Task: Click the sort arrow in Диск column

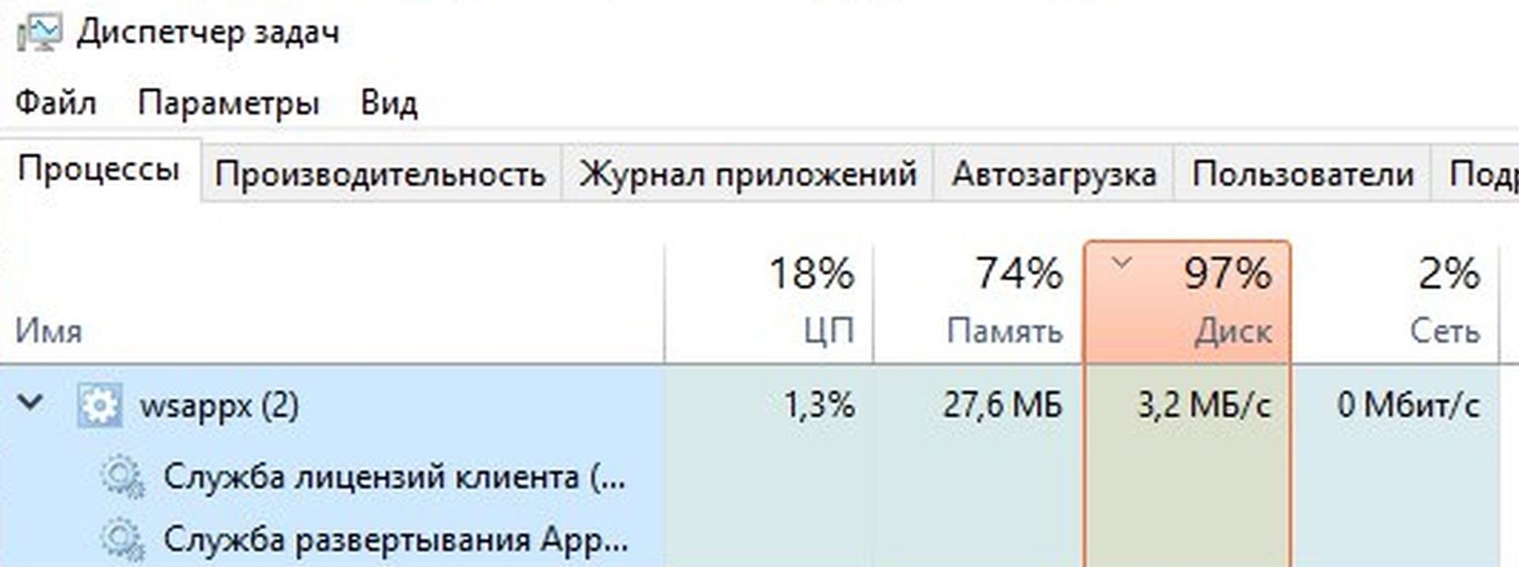Action: pos(1121,265)
